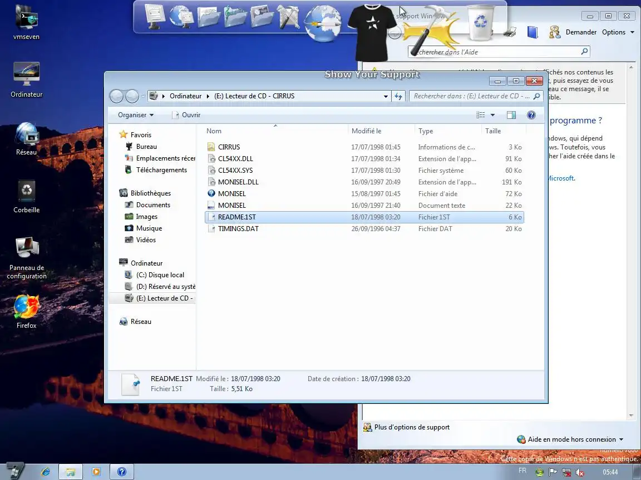This screenshot has height=480, width=641.
Task: Click the printer icon in the Help window
Action: pyautogui.click(x=509, y=32)
